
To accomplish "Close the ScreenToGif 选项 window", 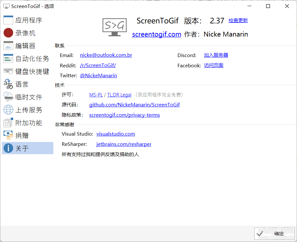I will [287, 6].
